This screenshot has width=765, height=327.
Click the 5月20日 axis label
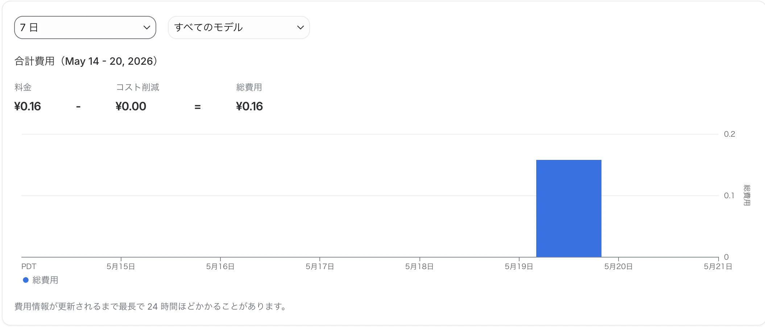click(619, 267)
